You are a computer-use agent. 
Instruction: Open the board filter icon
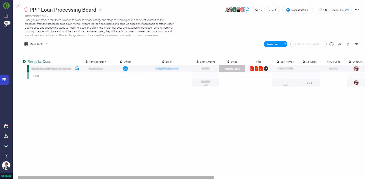click(x=357, y=44)
